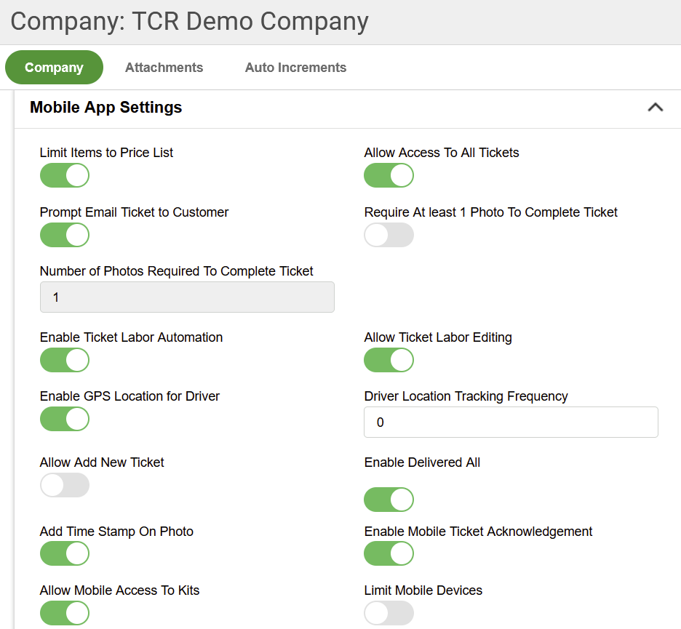
Task: Collapse the Mobile App Settings section chevron
Action: 655,107
